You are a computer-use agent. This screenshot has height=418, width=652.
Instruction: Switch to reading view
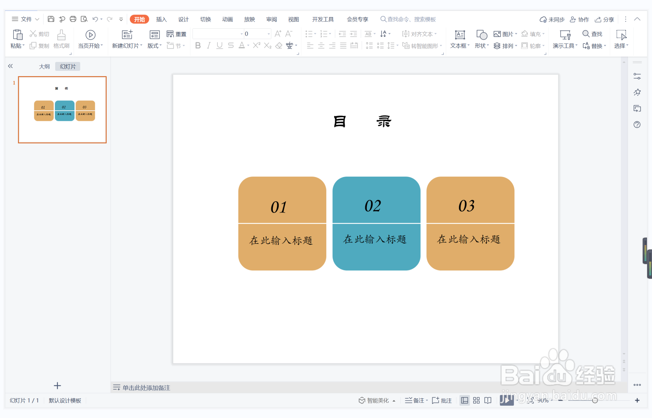488,400
